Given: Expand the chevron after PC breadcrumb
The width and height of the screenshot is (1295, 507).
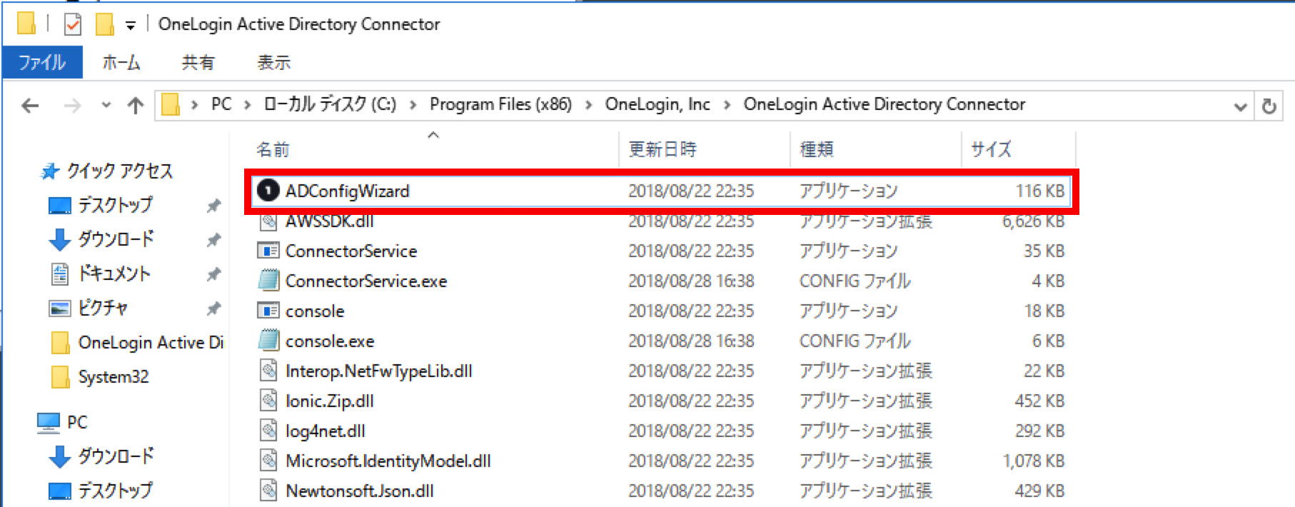Looking at the screenshot, I should coord(248,106).
